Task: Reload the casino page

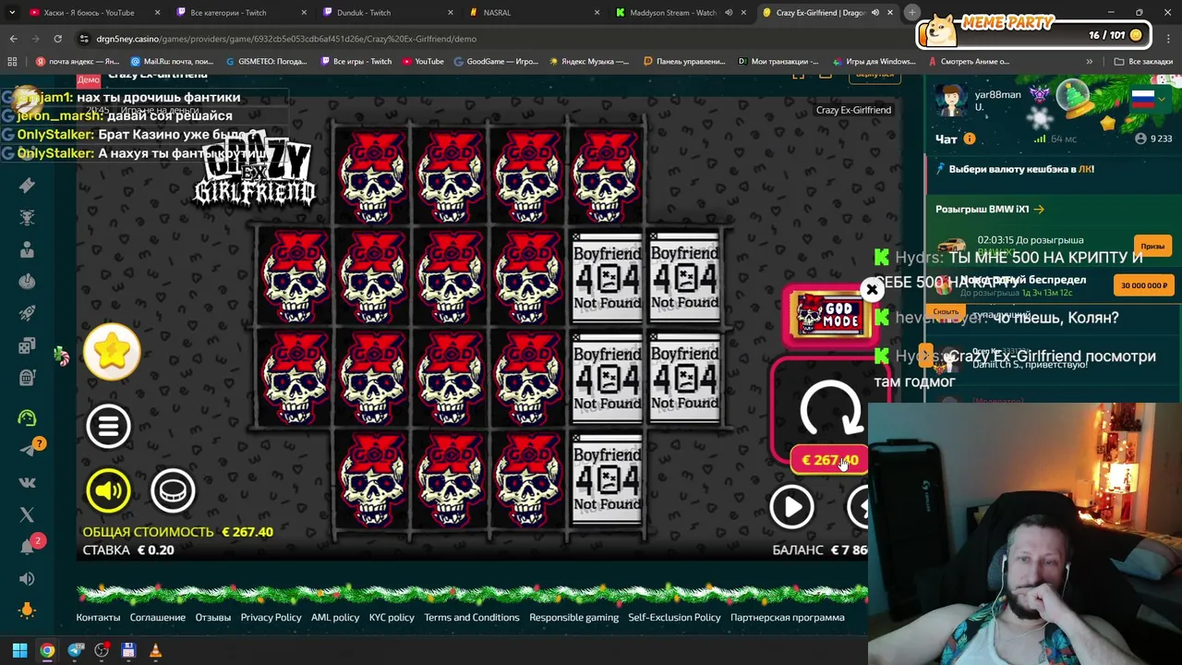Action: pyautogui.click(x=57, y=39)
